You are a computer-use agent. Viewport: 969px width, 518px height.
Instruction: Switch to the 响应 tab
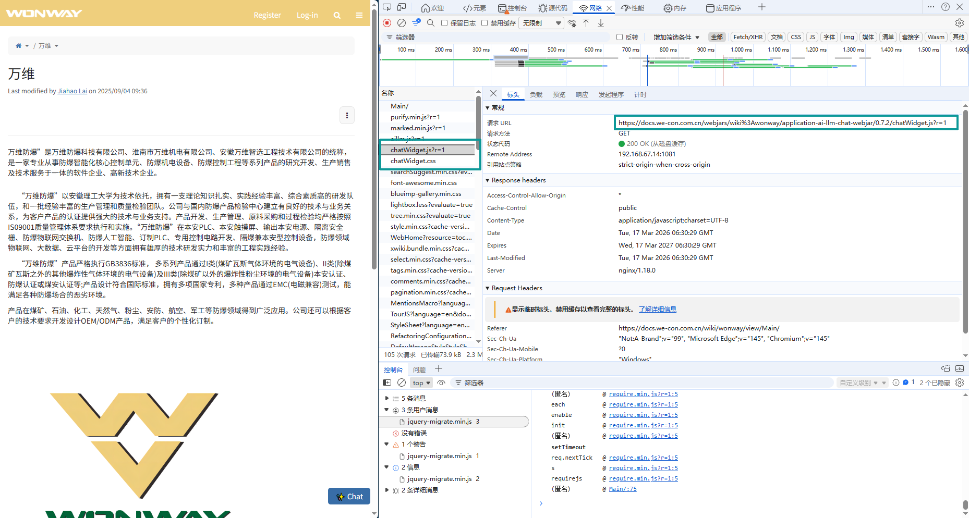pyautogui.click(x=582, y=95)
